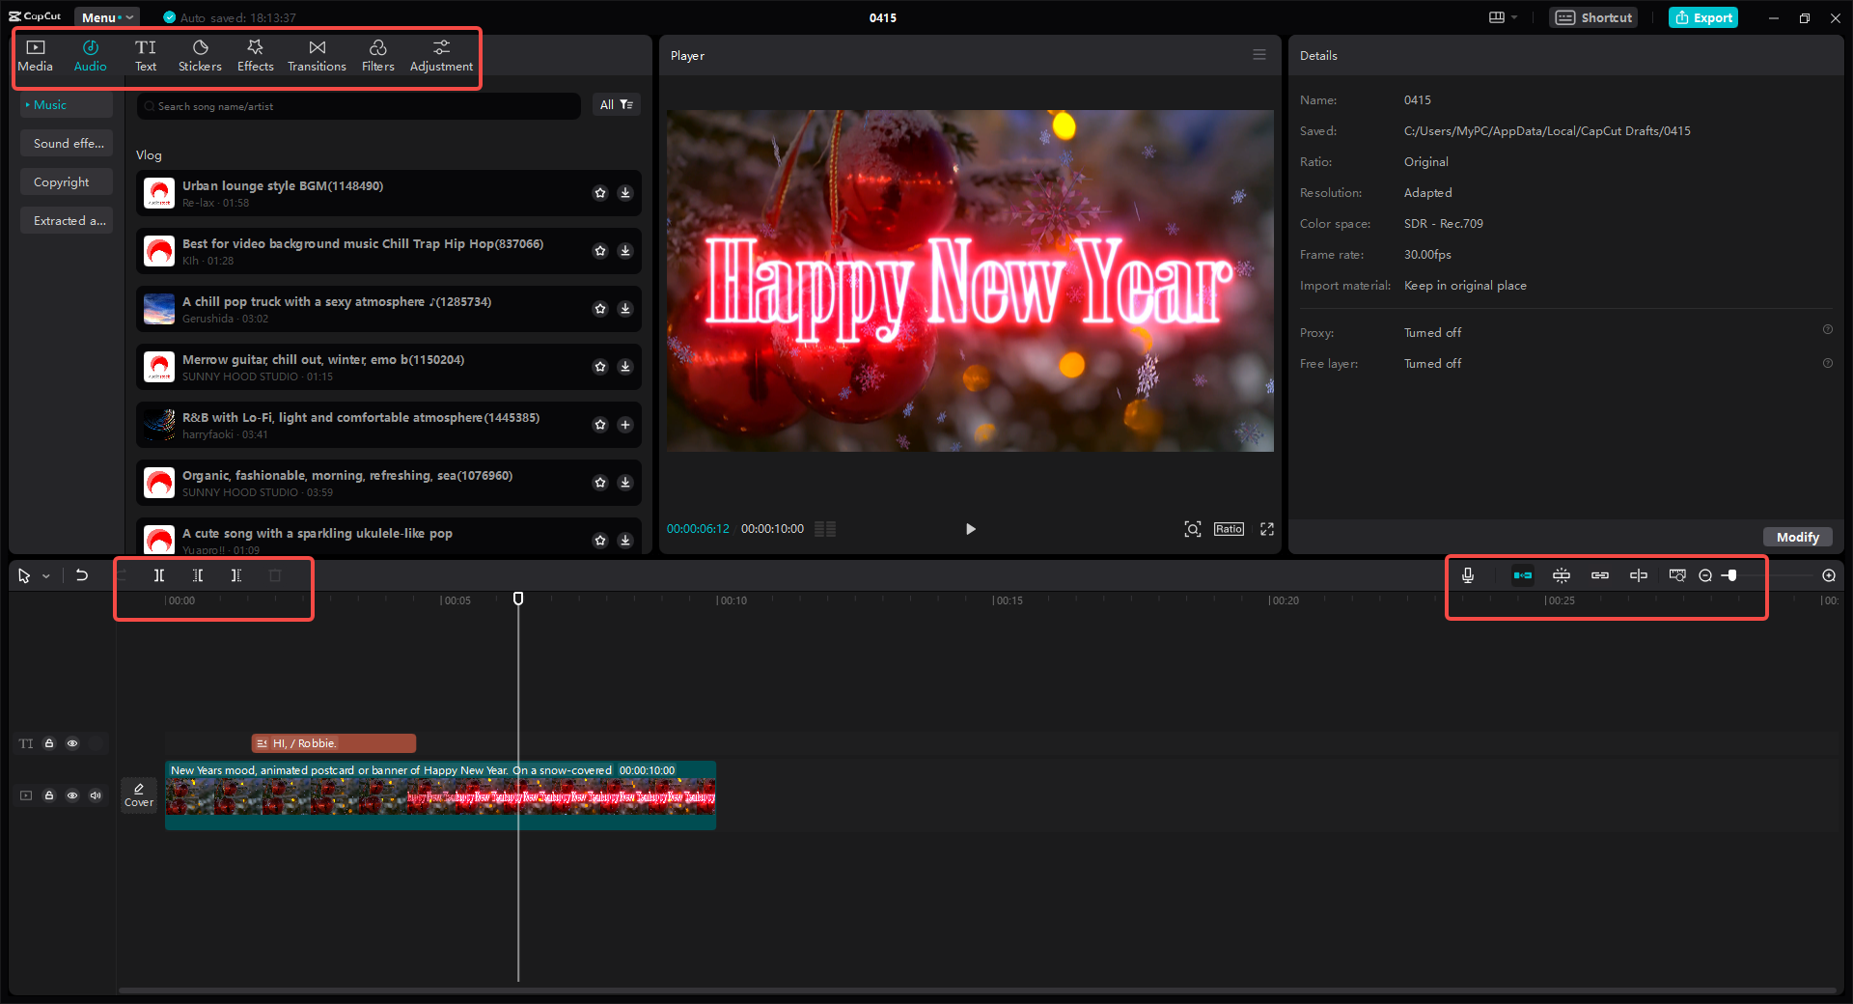Hide the text track with the eye icon
Image resolution: width=1853 pixels, height=1004 pixels.
tap(72, 743)
